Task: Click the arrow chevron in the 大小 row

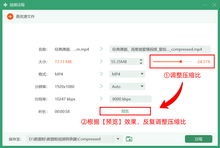Action: [101, 61]
